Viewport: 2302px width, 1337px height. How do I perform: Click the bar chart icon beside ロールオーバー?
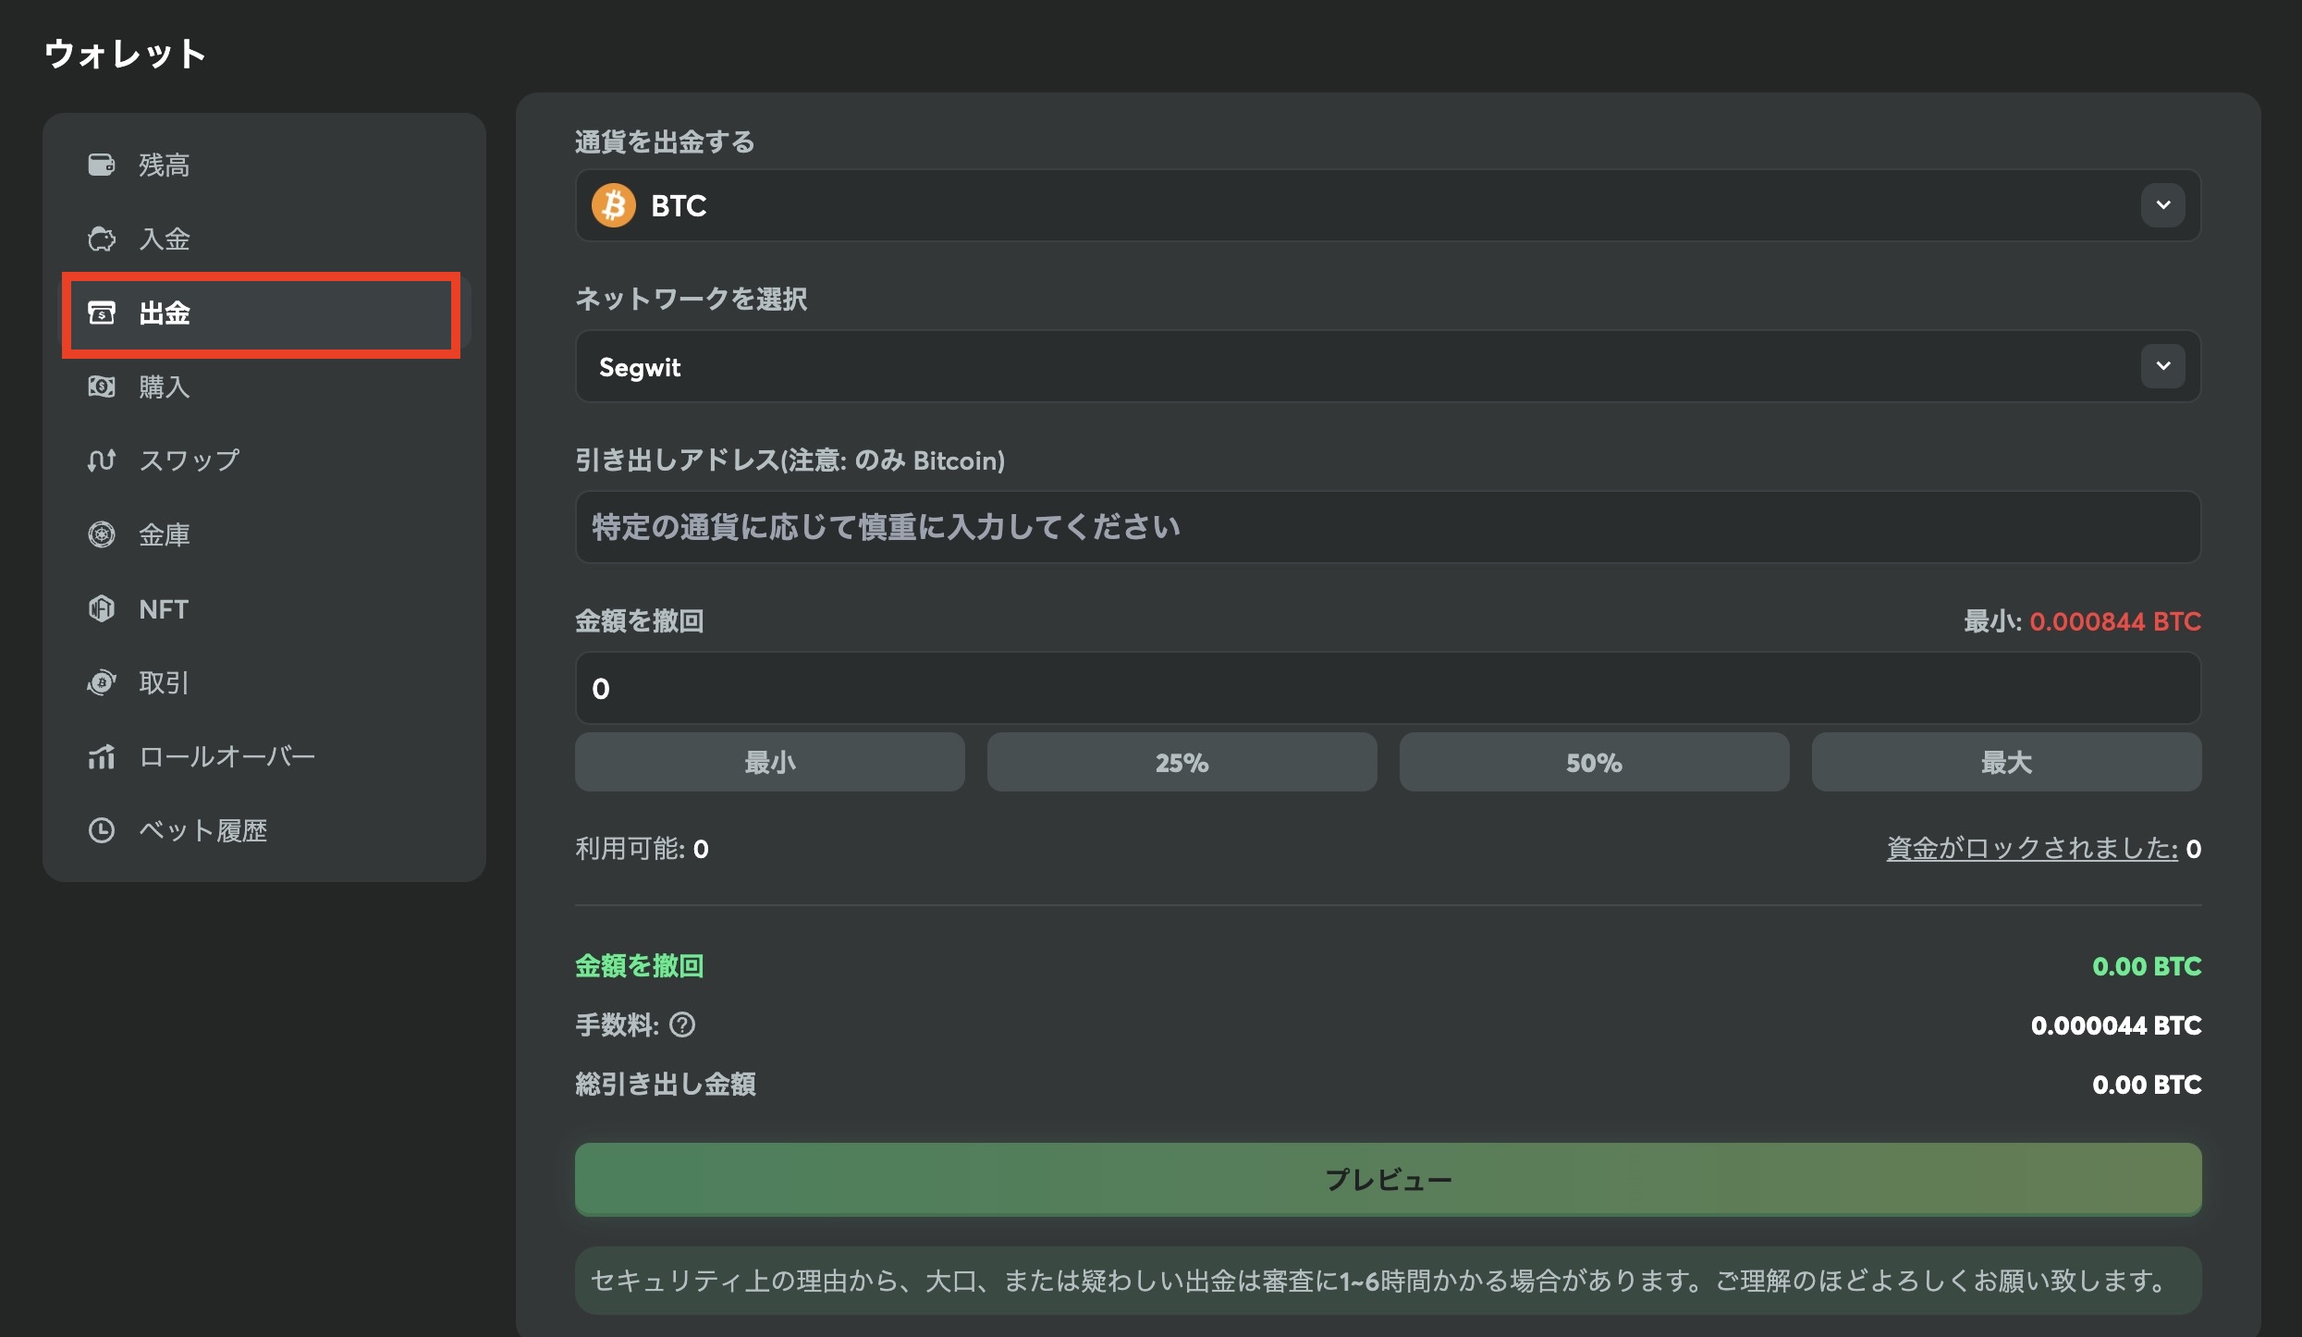[x=102, y=756]
